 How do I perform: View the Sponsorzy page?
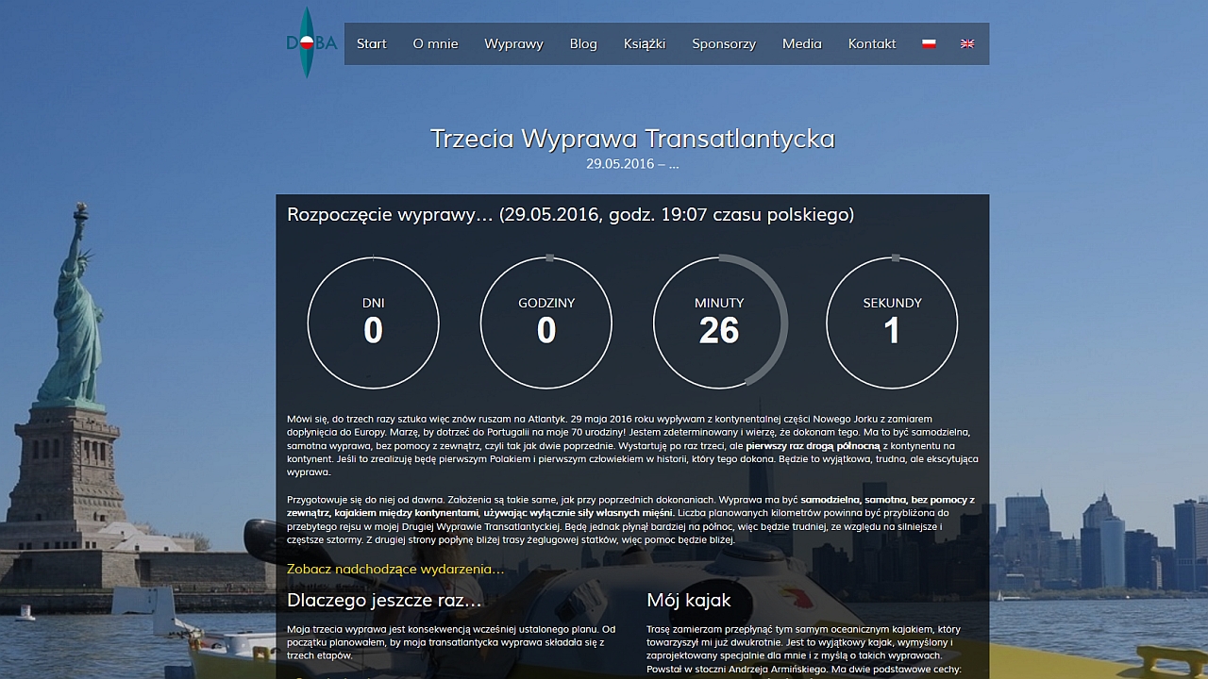click(x=724, y=43)
